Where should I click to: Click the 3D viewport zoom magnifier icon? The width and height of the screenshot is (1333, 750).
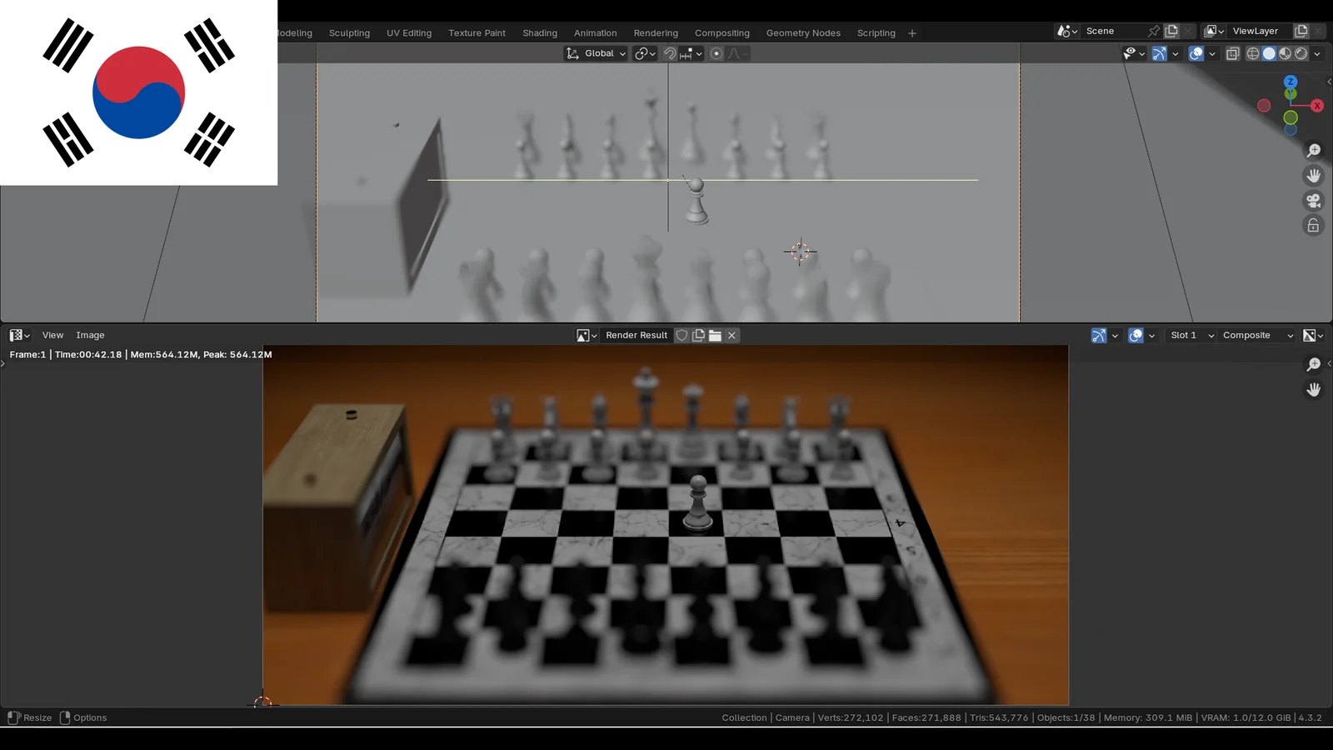(1313, 151)
